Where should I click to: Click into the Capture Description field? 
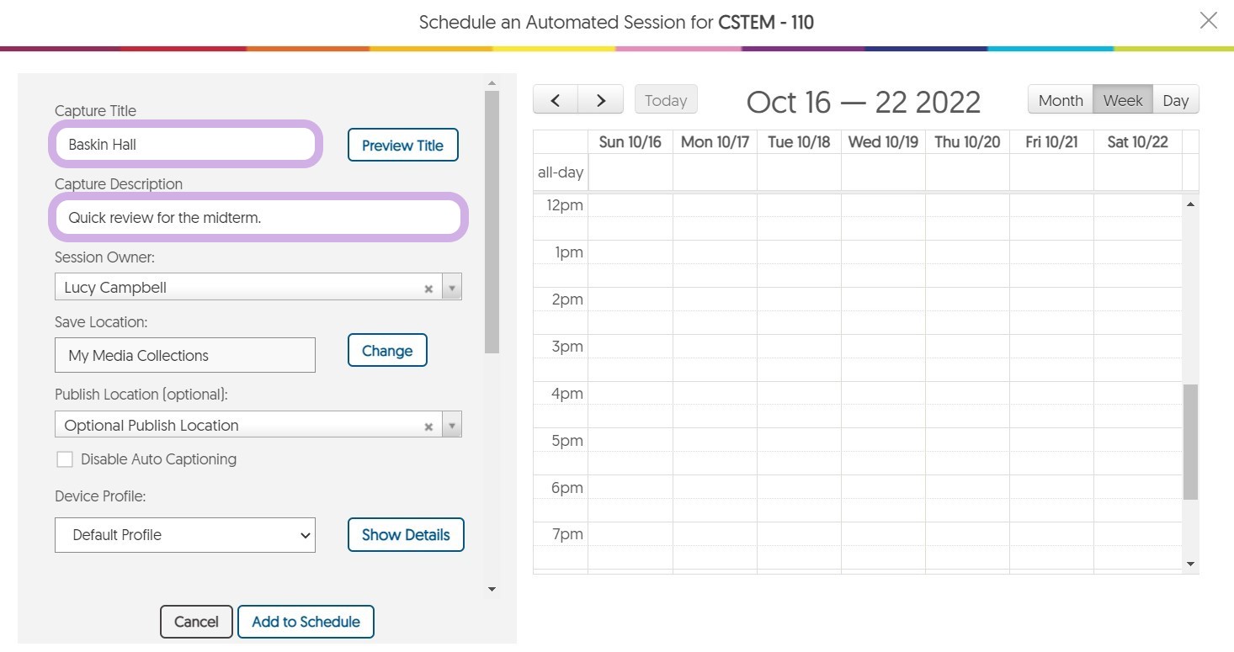click(258, 217)
